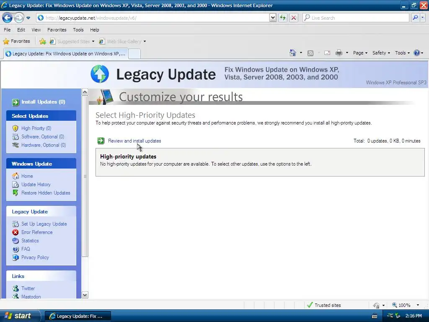This screenshot has width=429, height=322.
Task: Click the sidebar scroll down arrow
Action: coord(85,295)
